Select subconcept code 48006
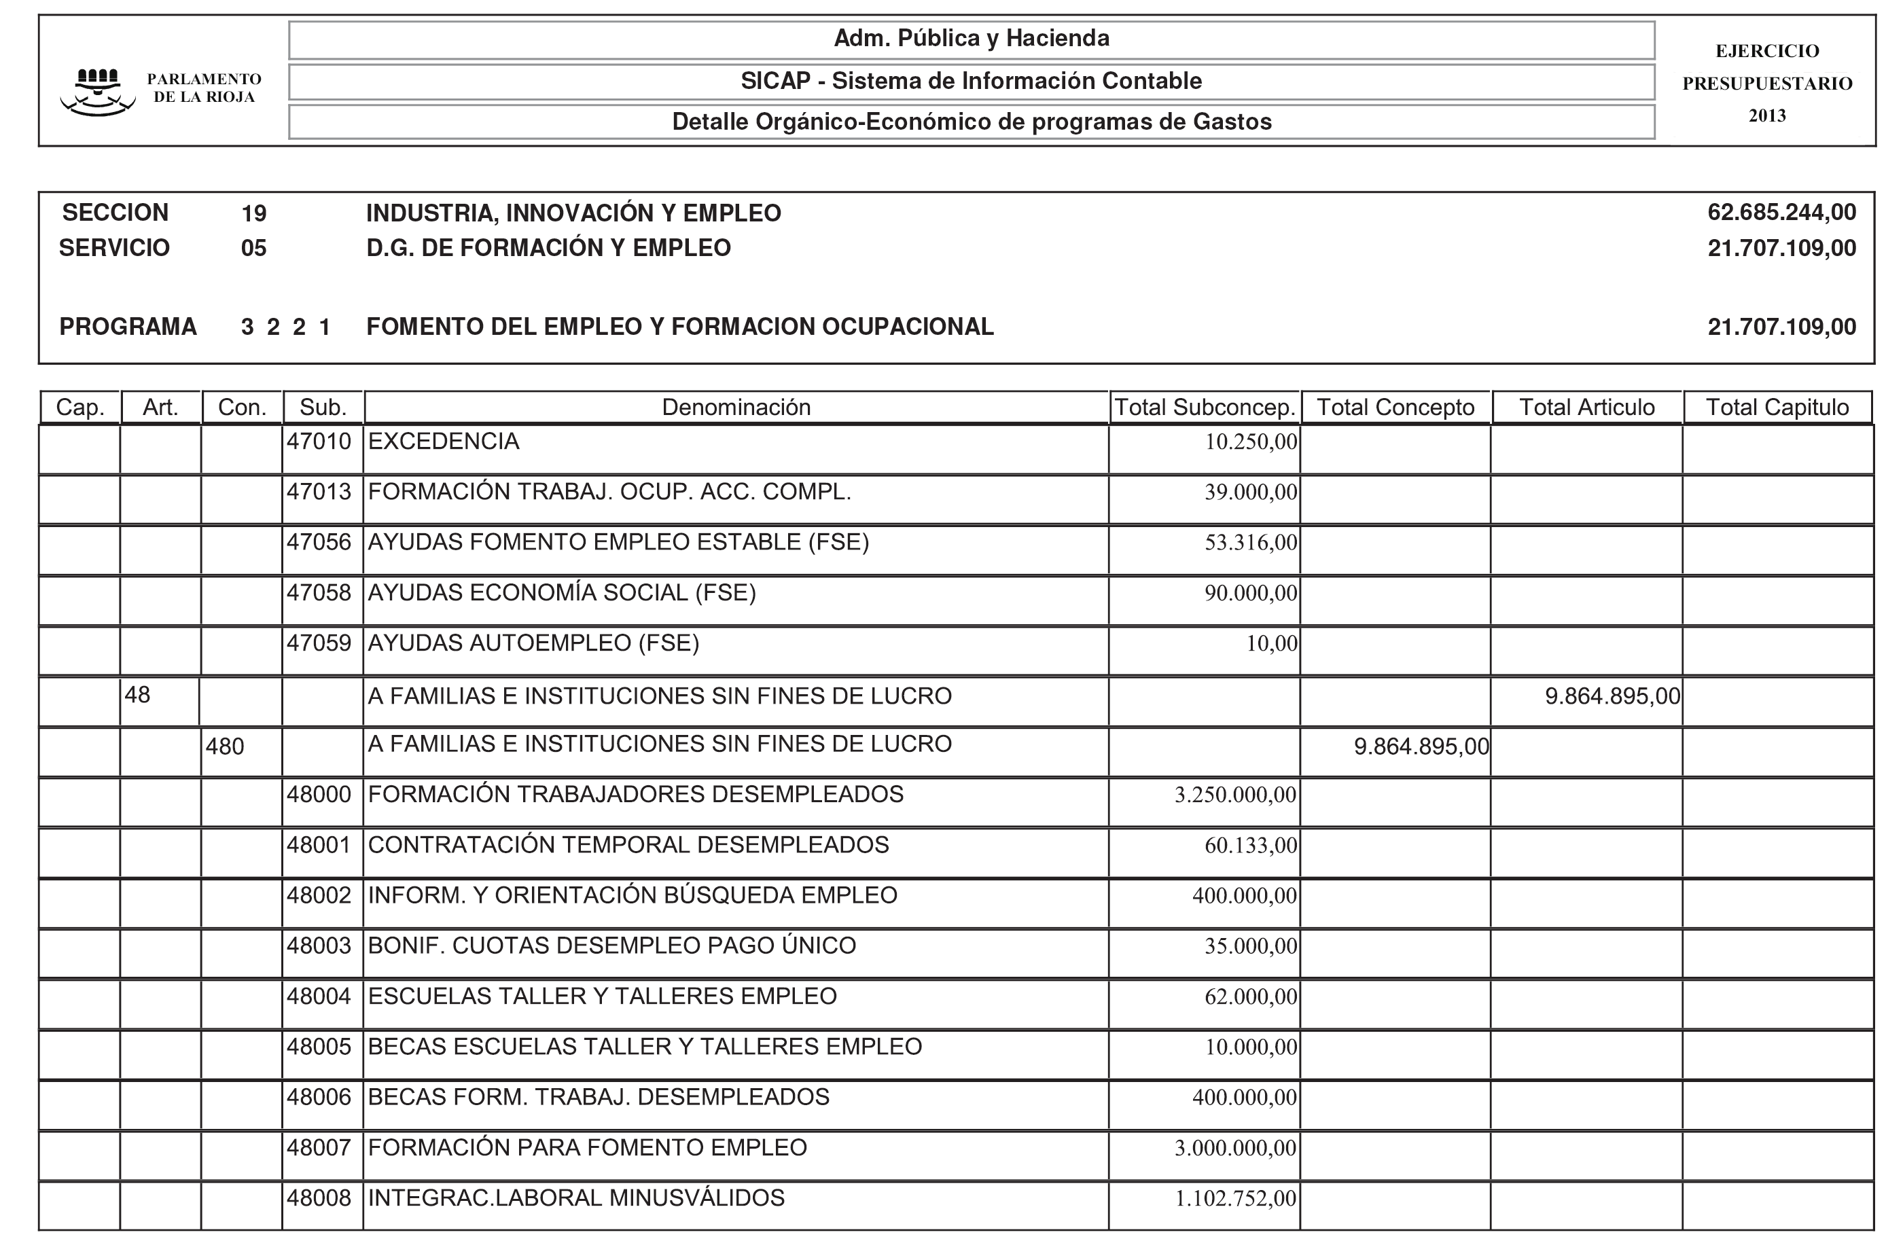Screen dimensions: 1886x1260 [x=319, y=1098]
